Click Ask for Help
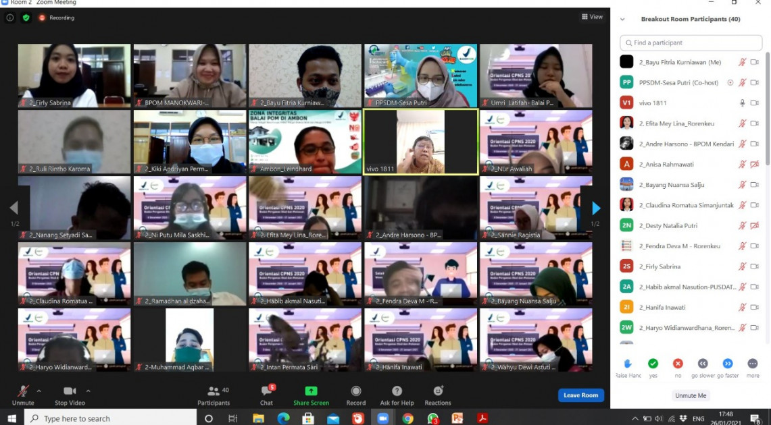Viewport: 771px width, 425px height. pos(397,395)
